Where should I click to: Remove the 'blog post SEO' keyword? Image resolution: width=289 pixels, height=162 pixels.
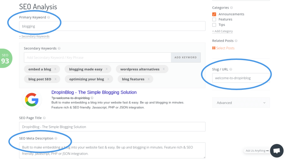coord(55,79)
